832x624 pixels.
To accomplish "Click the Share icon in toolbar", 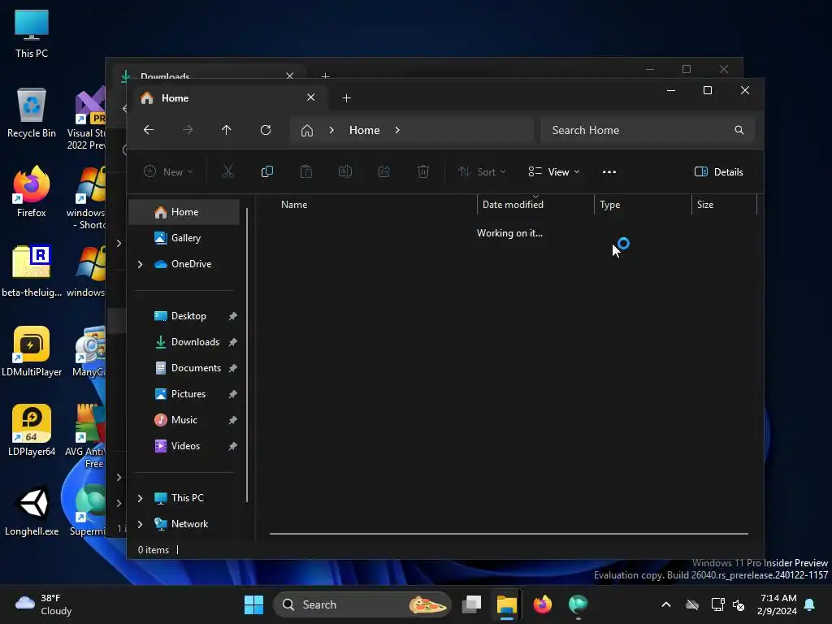I will point(384,172).
